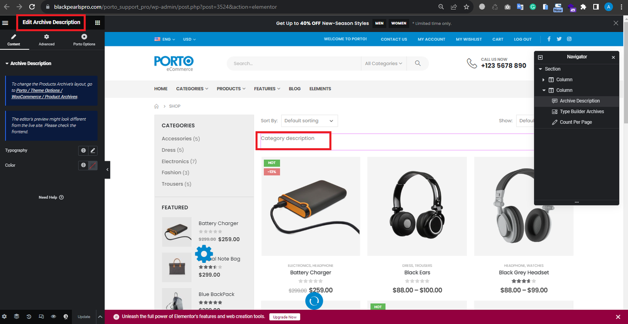Switch to Responsive Mode icon
The width and height of the screenshot is (628, 324).
click(x=41, y=317)
